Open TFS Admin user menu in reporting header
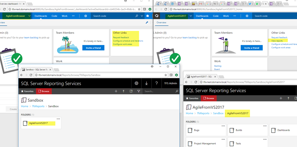Screen dimensions: 297x147 coord(170,84)
